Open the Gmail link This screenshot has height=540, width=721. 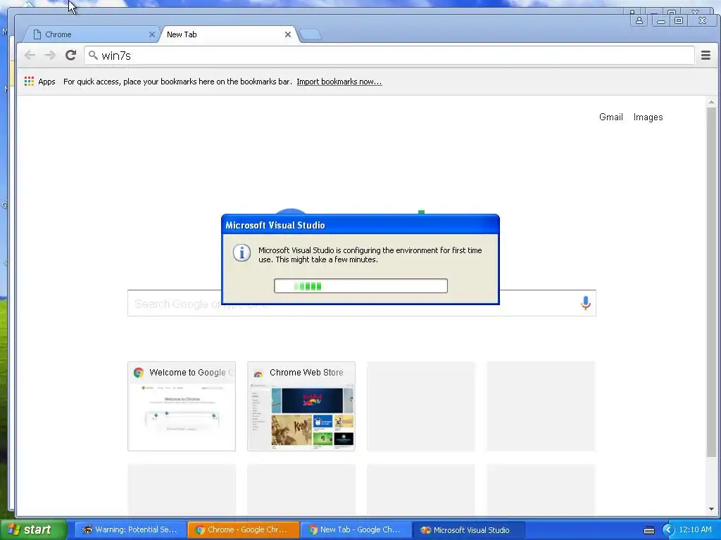coord(610,117)
